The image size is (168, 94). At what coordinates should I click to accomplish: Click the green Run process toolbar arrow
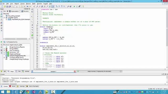tap(74, 7)
